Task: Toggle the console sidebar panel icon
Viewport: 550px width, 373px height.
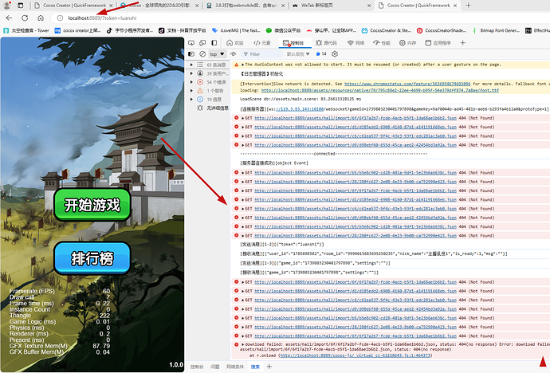Action: 191,54
